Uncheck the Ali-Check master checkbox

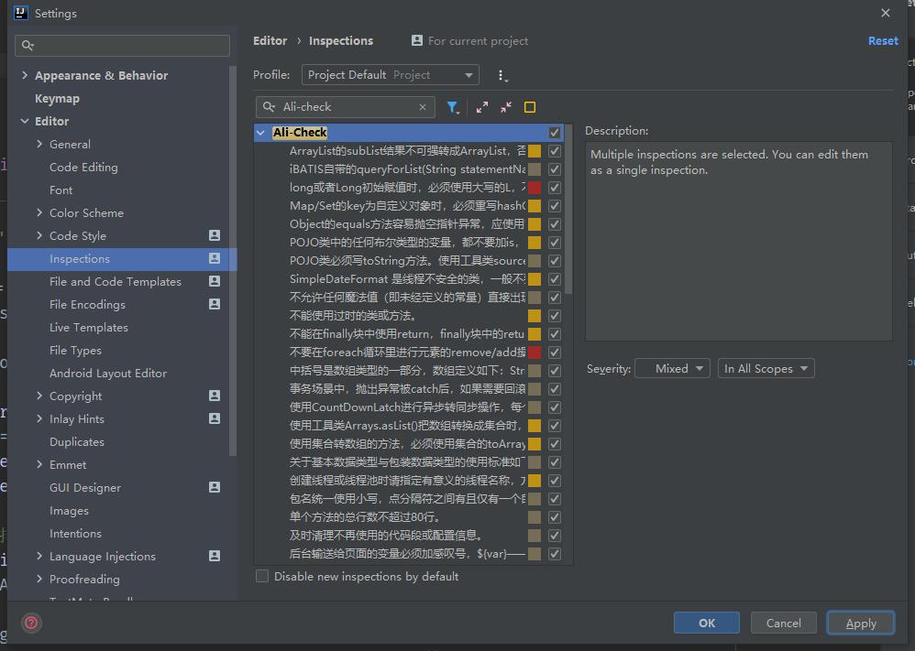555,132
